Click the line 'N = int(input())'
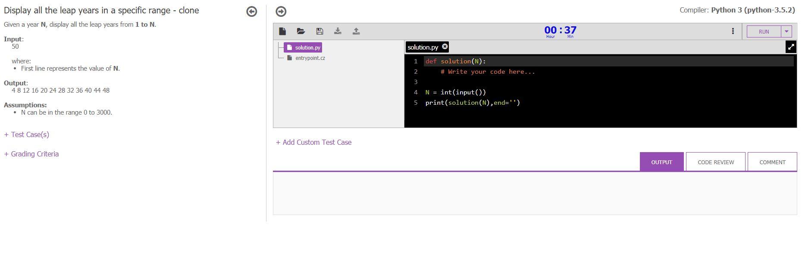 (x=455, y=92)
